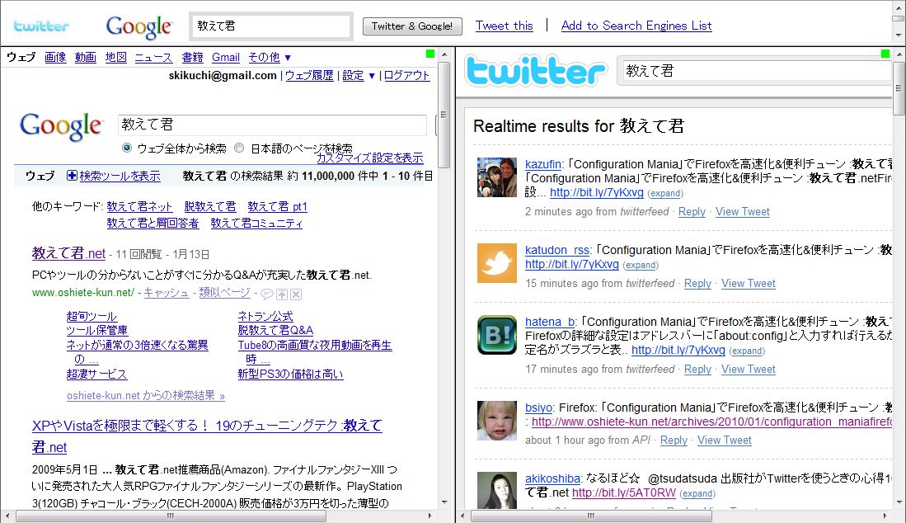Open the 脱教えて君Q&A sitelink
Screen dimensions: 906x523
click(x=275, y=331)
